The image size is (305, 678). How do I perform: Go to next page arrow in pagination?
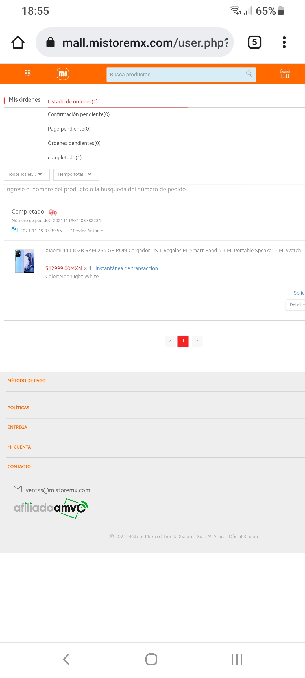tap(197, 341)
